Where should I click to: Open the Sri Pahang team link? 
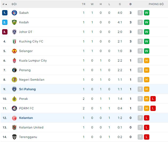[x=27, y=89]
